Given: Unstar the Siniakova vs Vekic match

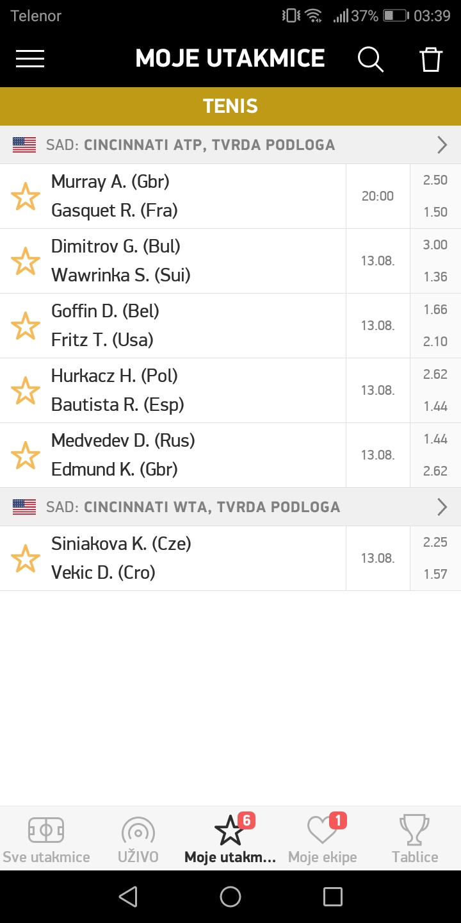Looking at the screenshot, I should [26, 558].
